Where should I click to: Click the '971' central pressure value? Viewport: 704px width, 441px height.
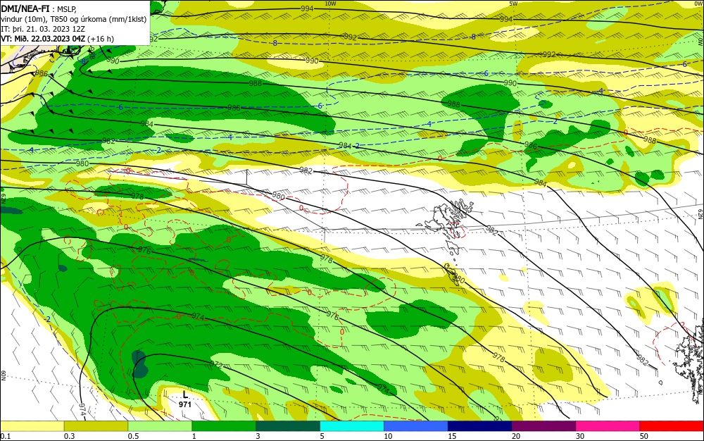point(185,404)
